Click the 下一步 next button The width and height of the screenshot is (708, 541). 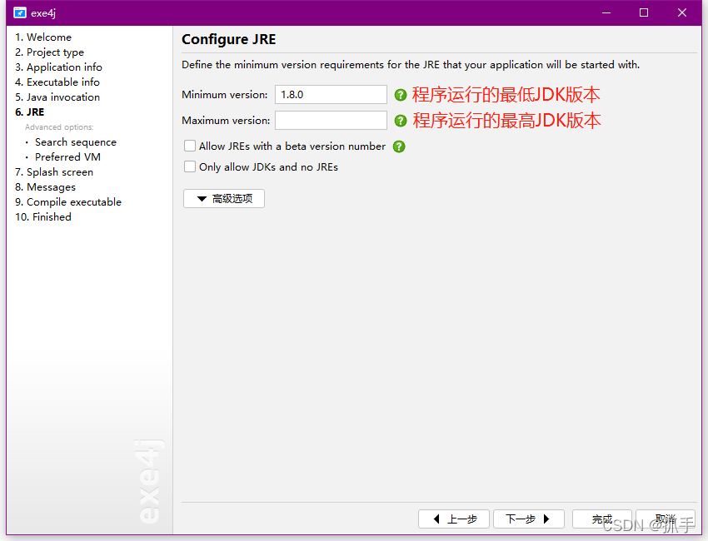click(x=529, y=519)
